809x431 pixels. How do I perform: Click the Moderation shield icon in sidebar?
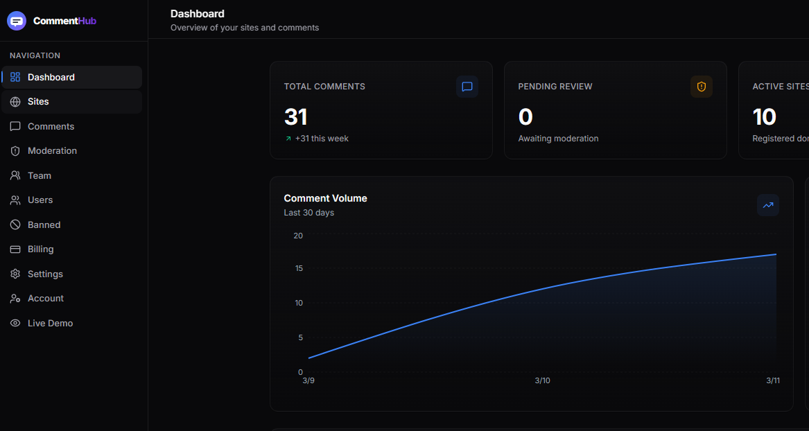pos(15,150)
